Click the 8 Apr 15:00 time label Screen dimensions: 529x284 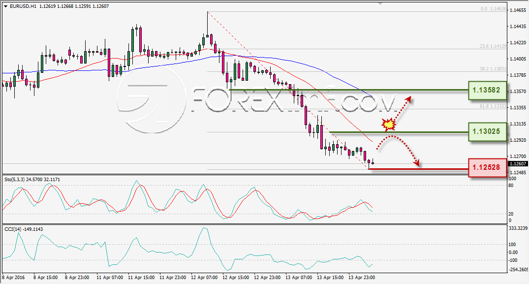click(x=46, y=277)
